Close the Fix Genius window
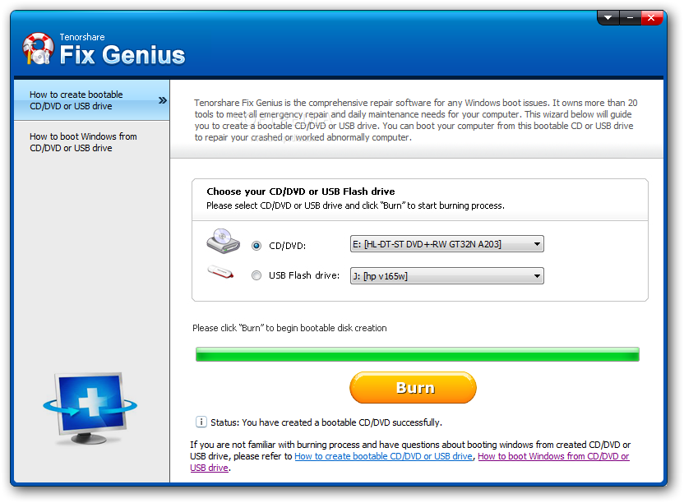This screenshot has width=684, height=503. pyautogui.click(x=651, y=18)
